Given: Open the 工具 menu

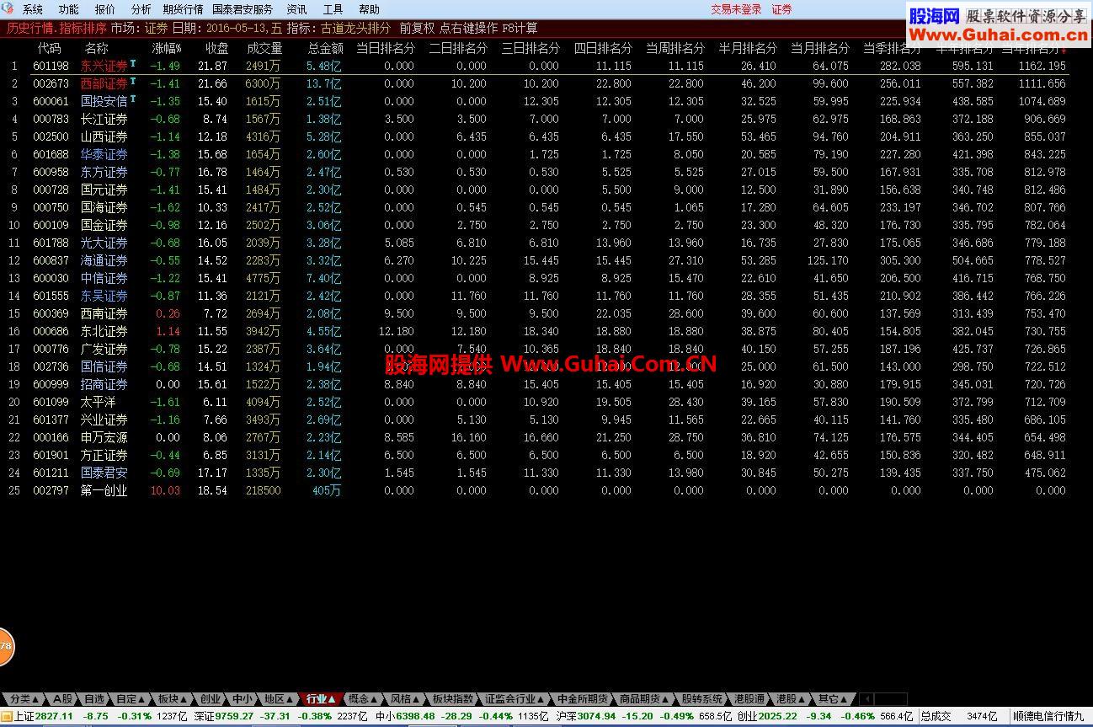Looking at the screenshot, I should click(333, 9).
